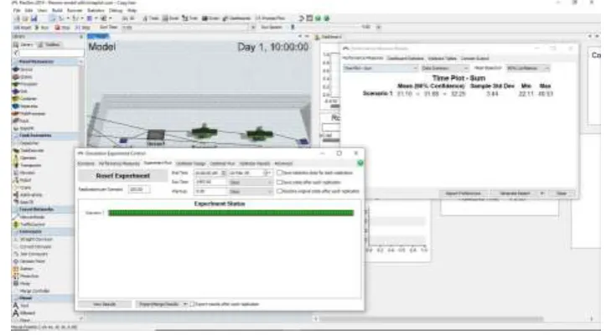
Task: Enable save dashboard data for each replication
Action: (279, 173)
